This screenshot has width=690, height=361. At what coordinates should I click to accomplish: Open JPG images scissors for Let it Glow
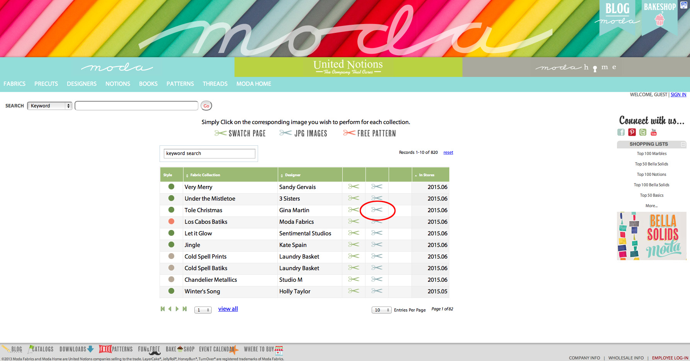[x=377, y=233]
